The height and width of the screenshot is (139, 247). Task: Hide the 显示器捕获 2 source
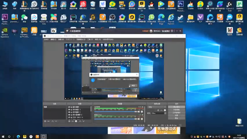tap(69, 115)
